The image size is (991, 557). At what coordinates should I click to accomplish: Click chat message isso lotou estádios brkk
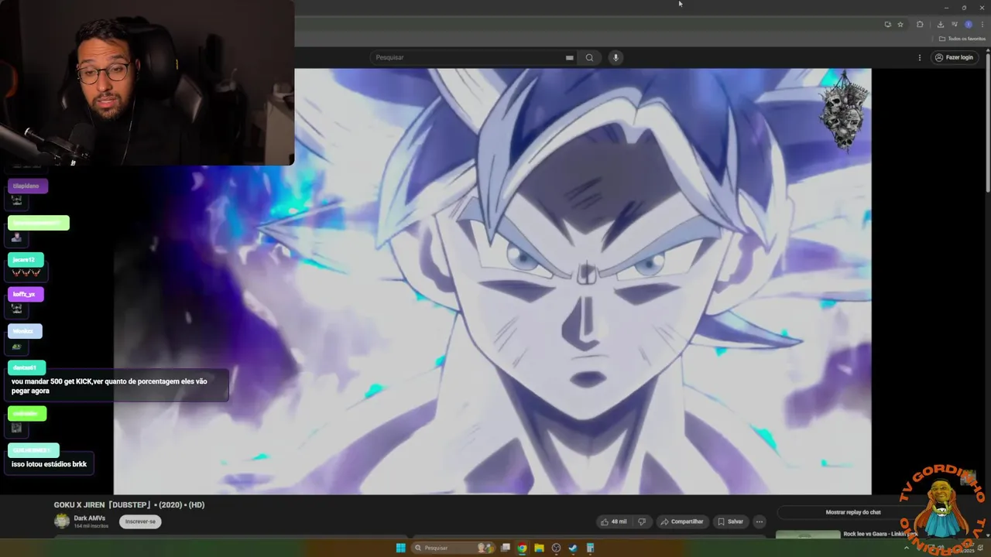50,464
